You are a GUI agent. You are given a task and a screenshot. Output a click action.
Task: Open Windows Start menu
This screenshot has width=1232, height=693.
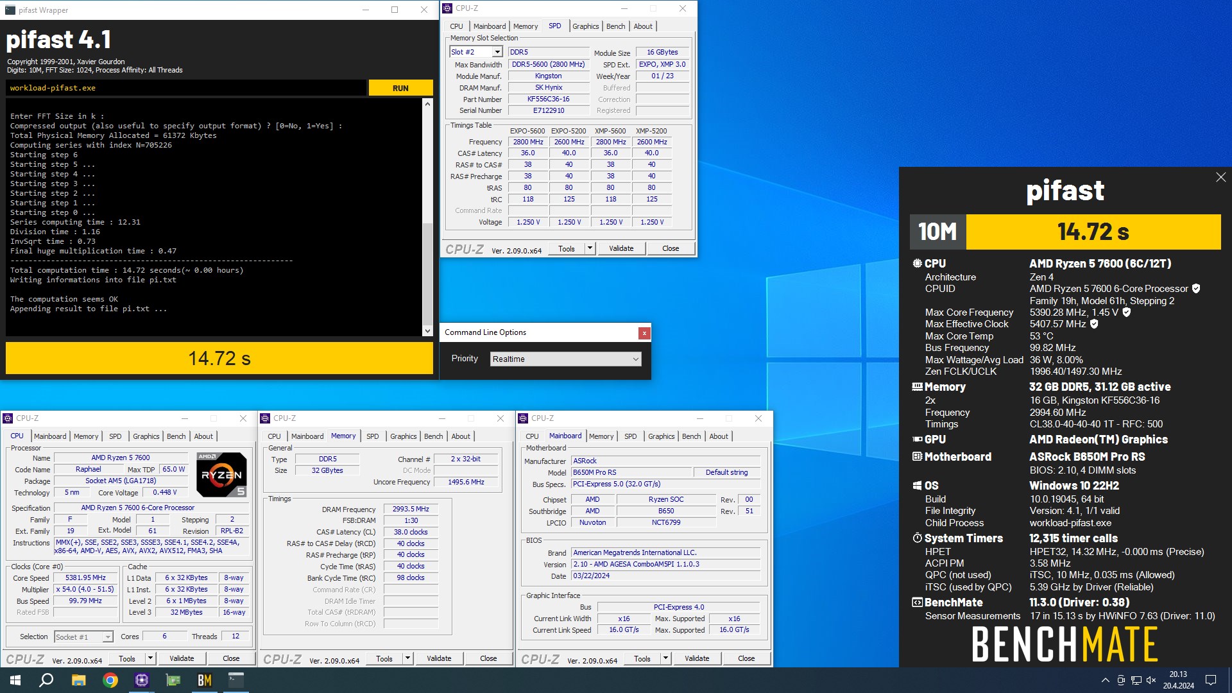click(15, 680)
